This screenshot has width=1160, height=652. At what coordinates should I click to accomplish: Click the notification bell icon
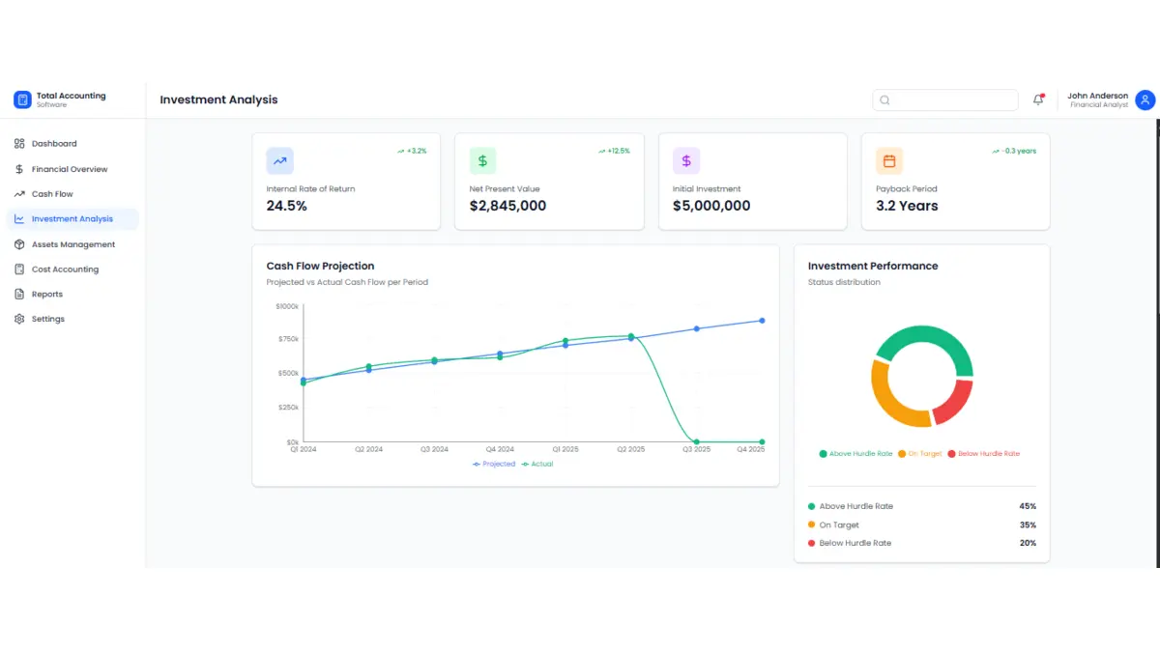point(1038,99)
